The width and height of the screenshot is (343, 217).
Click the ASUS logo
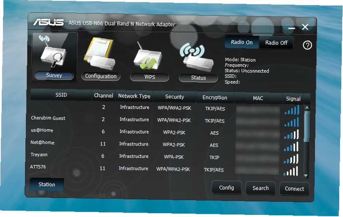tap(49, 22)
